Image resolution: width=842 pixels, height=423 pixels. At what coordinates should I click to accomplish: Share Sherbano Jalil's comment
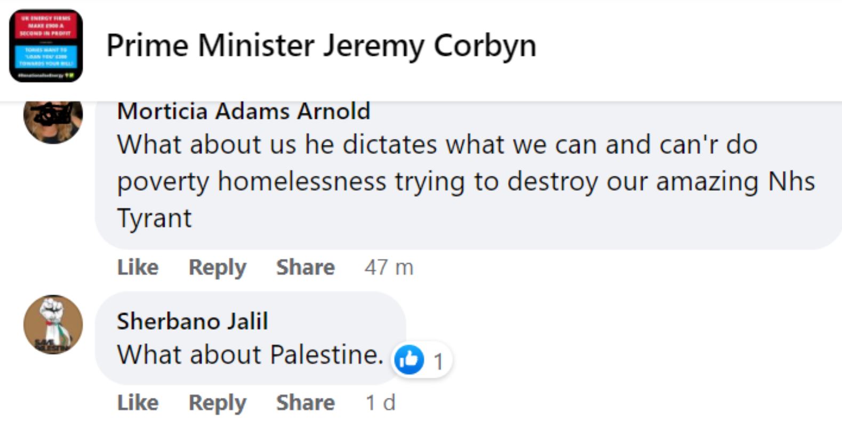tap(305, 402)
